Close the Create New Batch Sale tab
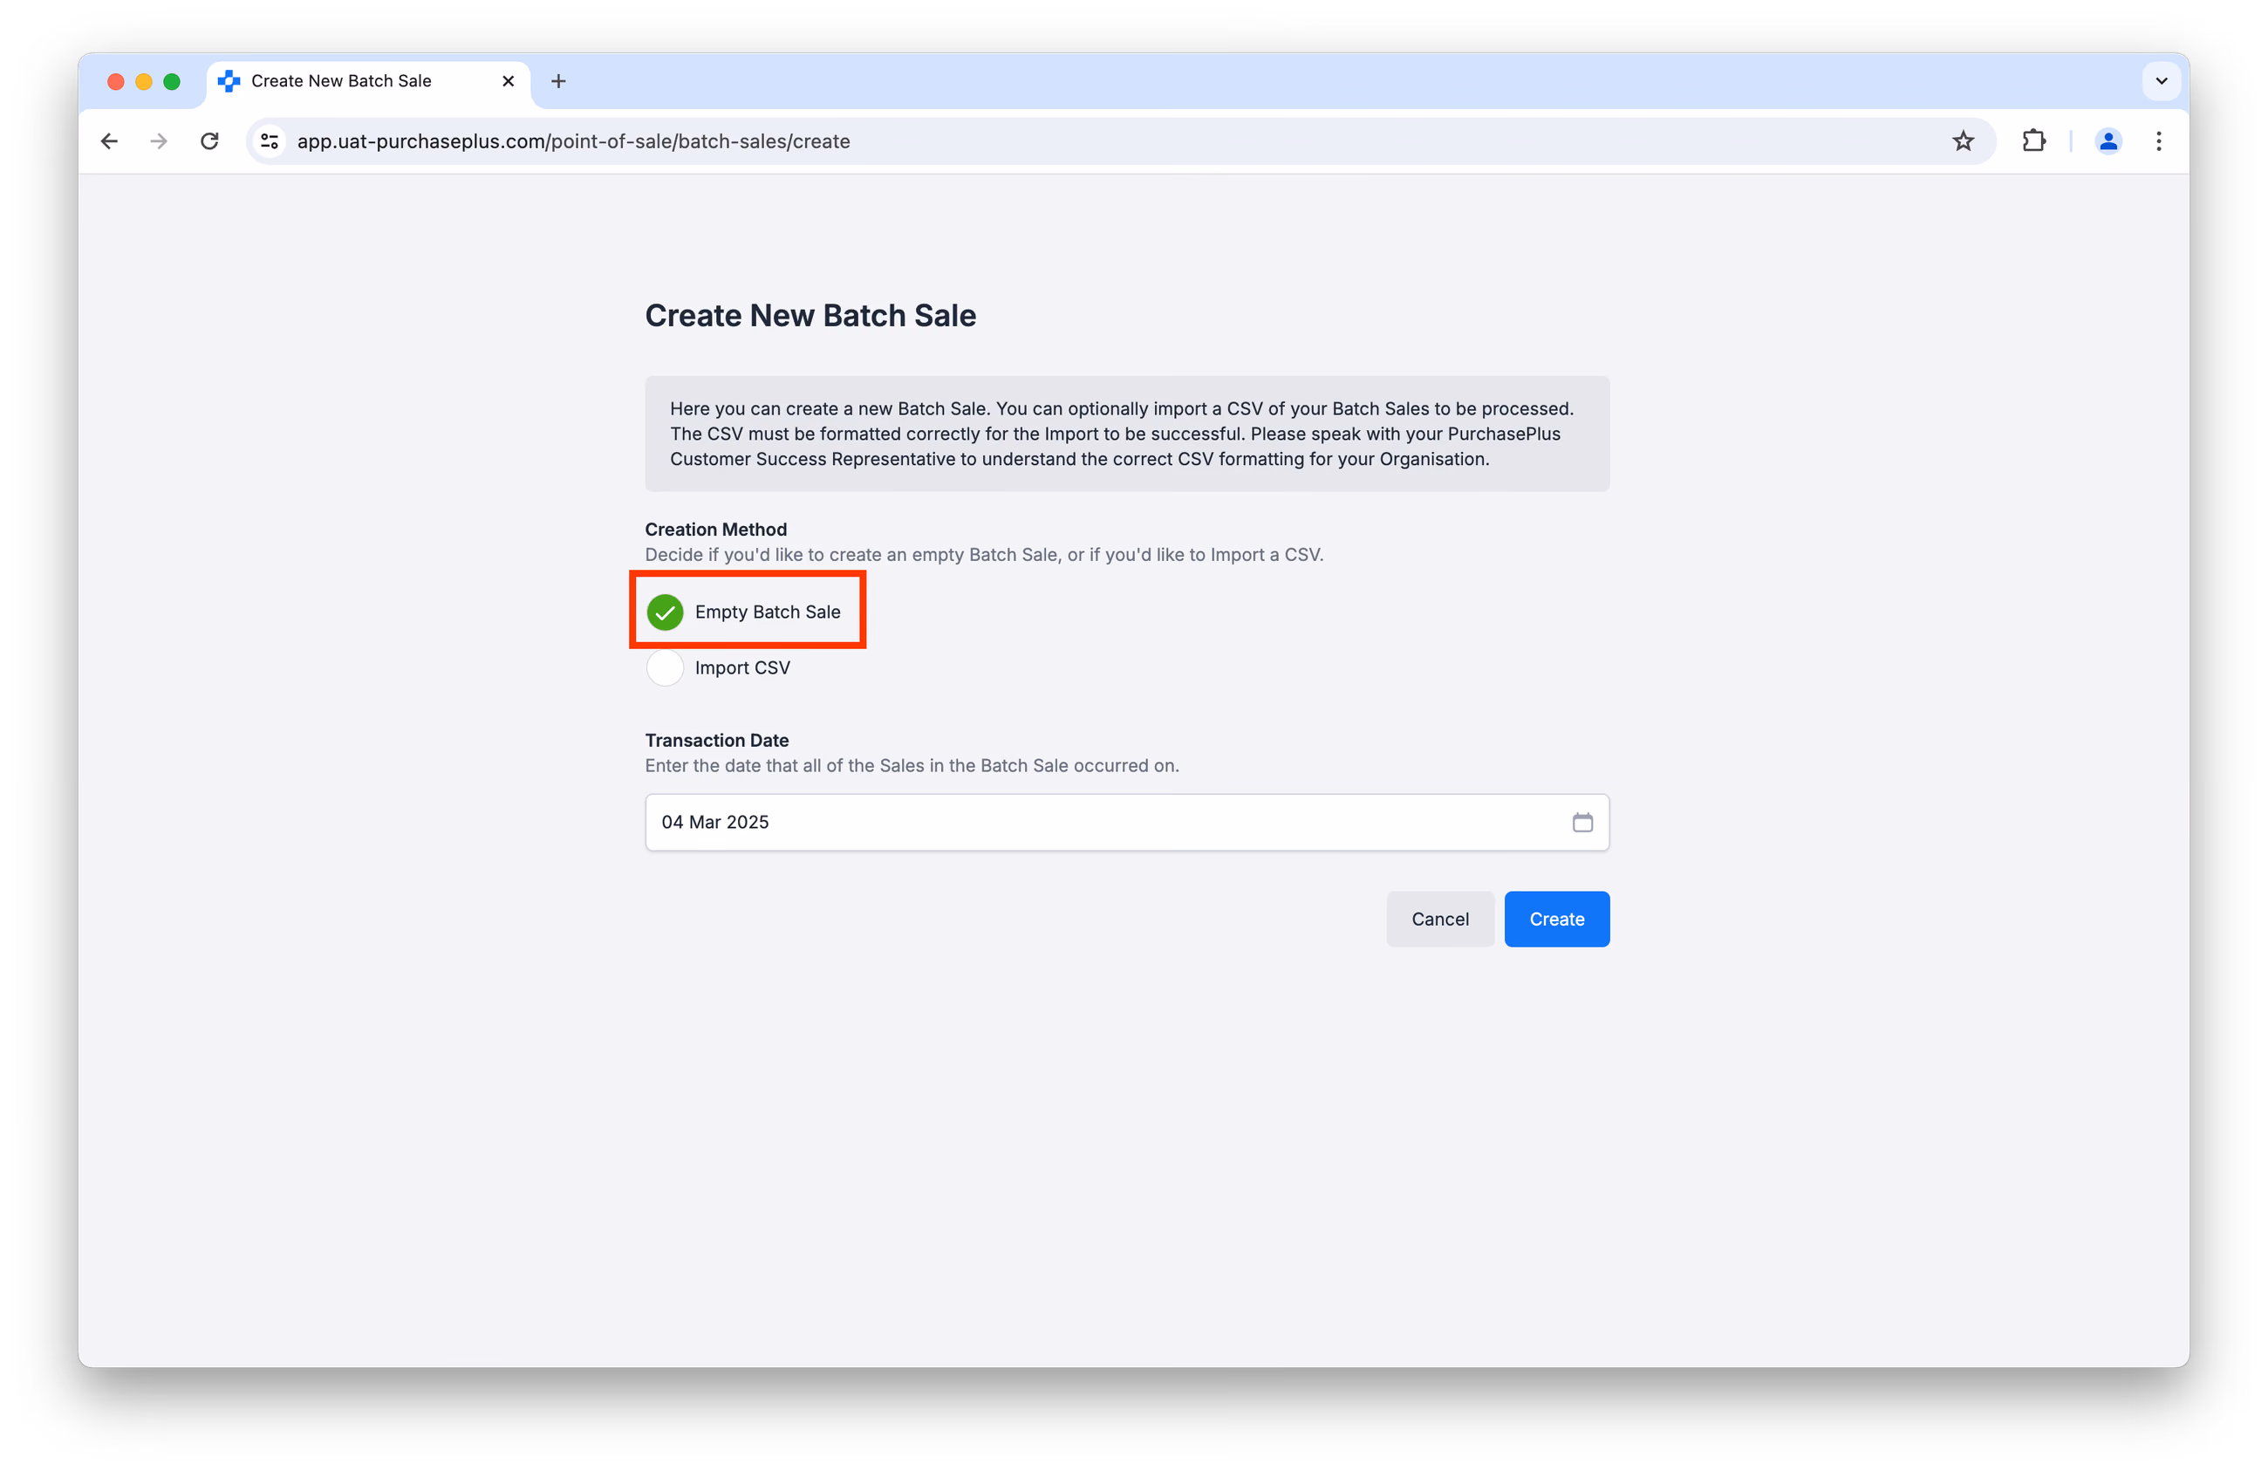Screen dimensions: 2268x1471 (x=508, y=81)
